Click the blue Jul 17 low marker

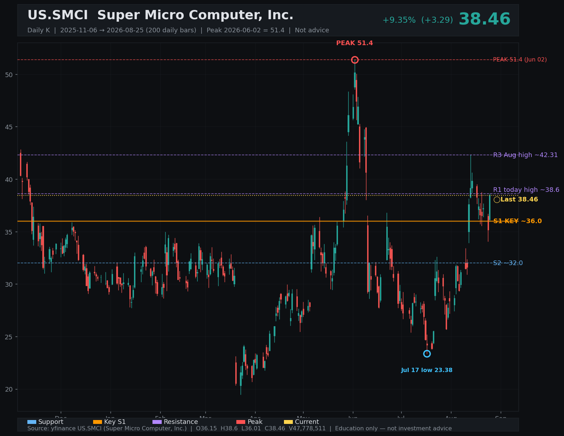click(427, 354)
